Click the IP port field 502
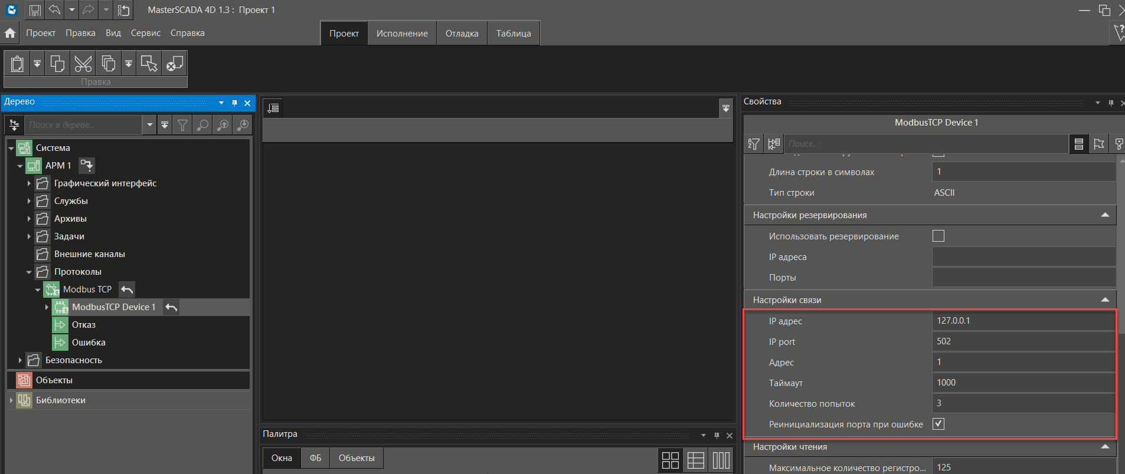Image resolution: width=1125 pixels, height=474 pixels. pos(1023,341)
